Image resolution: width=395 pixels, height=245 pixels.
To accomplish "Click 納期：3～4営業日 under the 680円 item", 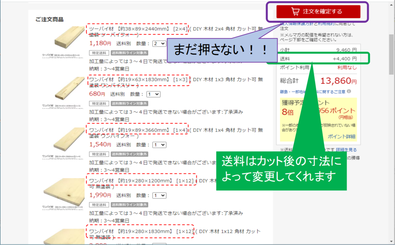I will coord(109,119).
